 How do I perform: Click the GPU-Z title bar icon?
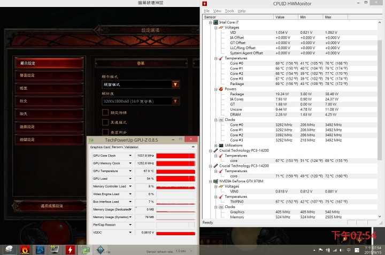pos(91,140)
